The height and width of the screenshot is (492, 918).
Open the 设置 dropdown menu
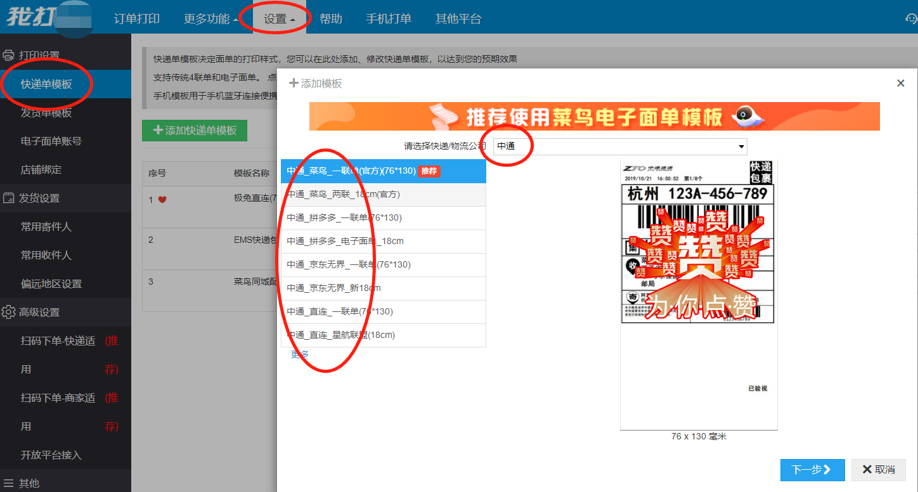tap(279, 18)
